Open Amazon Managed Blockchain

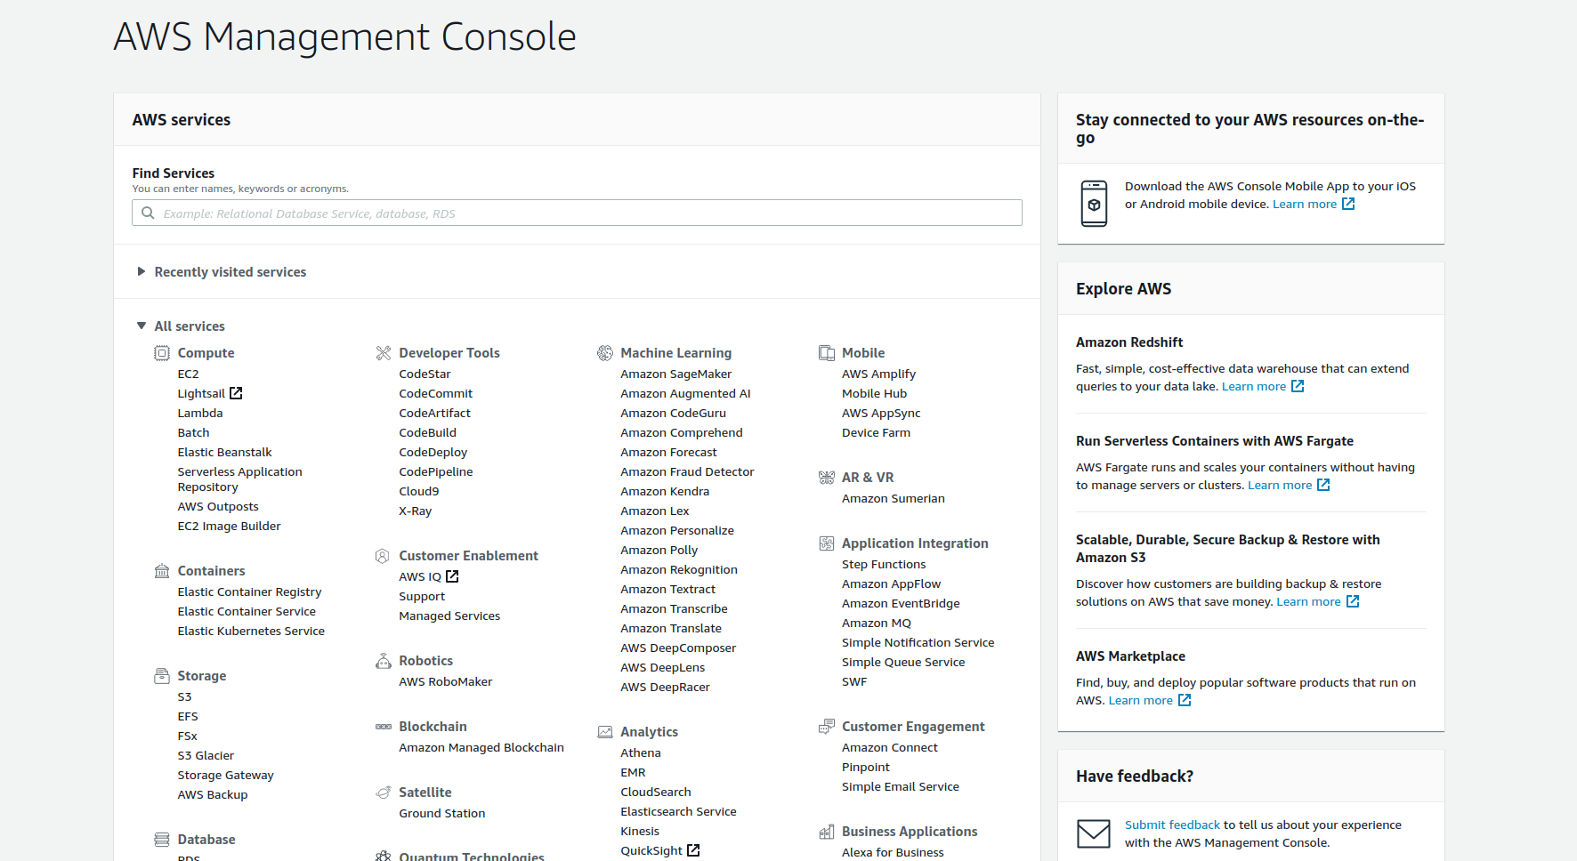(x=481, y=748)
